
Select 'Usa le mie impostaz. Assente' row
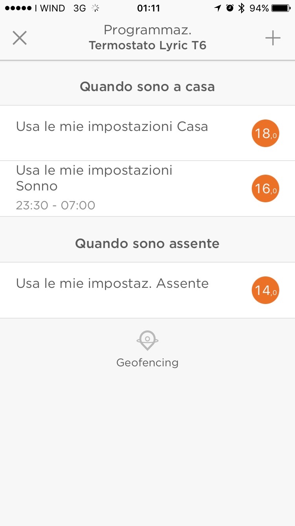[x=112, y=284]
